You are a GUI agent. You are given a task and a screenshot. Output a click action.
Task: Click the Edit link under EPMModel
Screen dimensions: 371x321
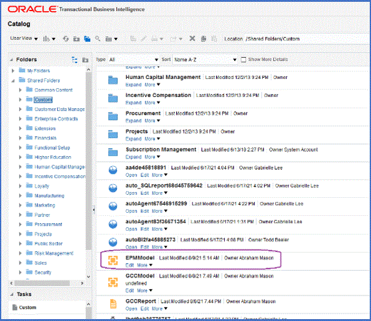[x=129, y=265]
